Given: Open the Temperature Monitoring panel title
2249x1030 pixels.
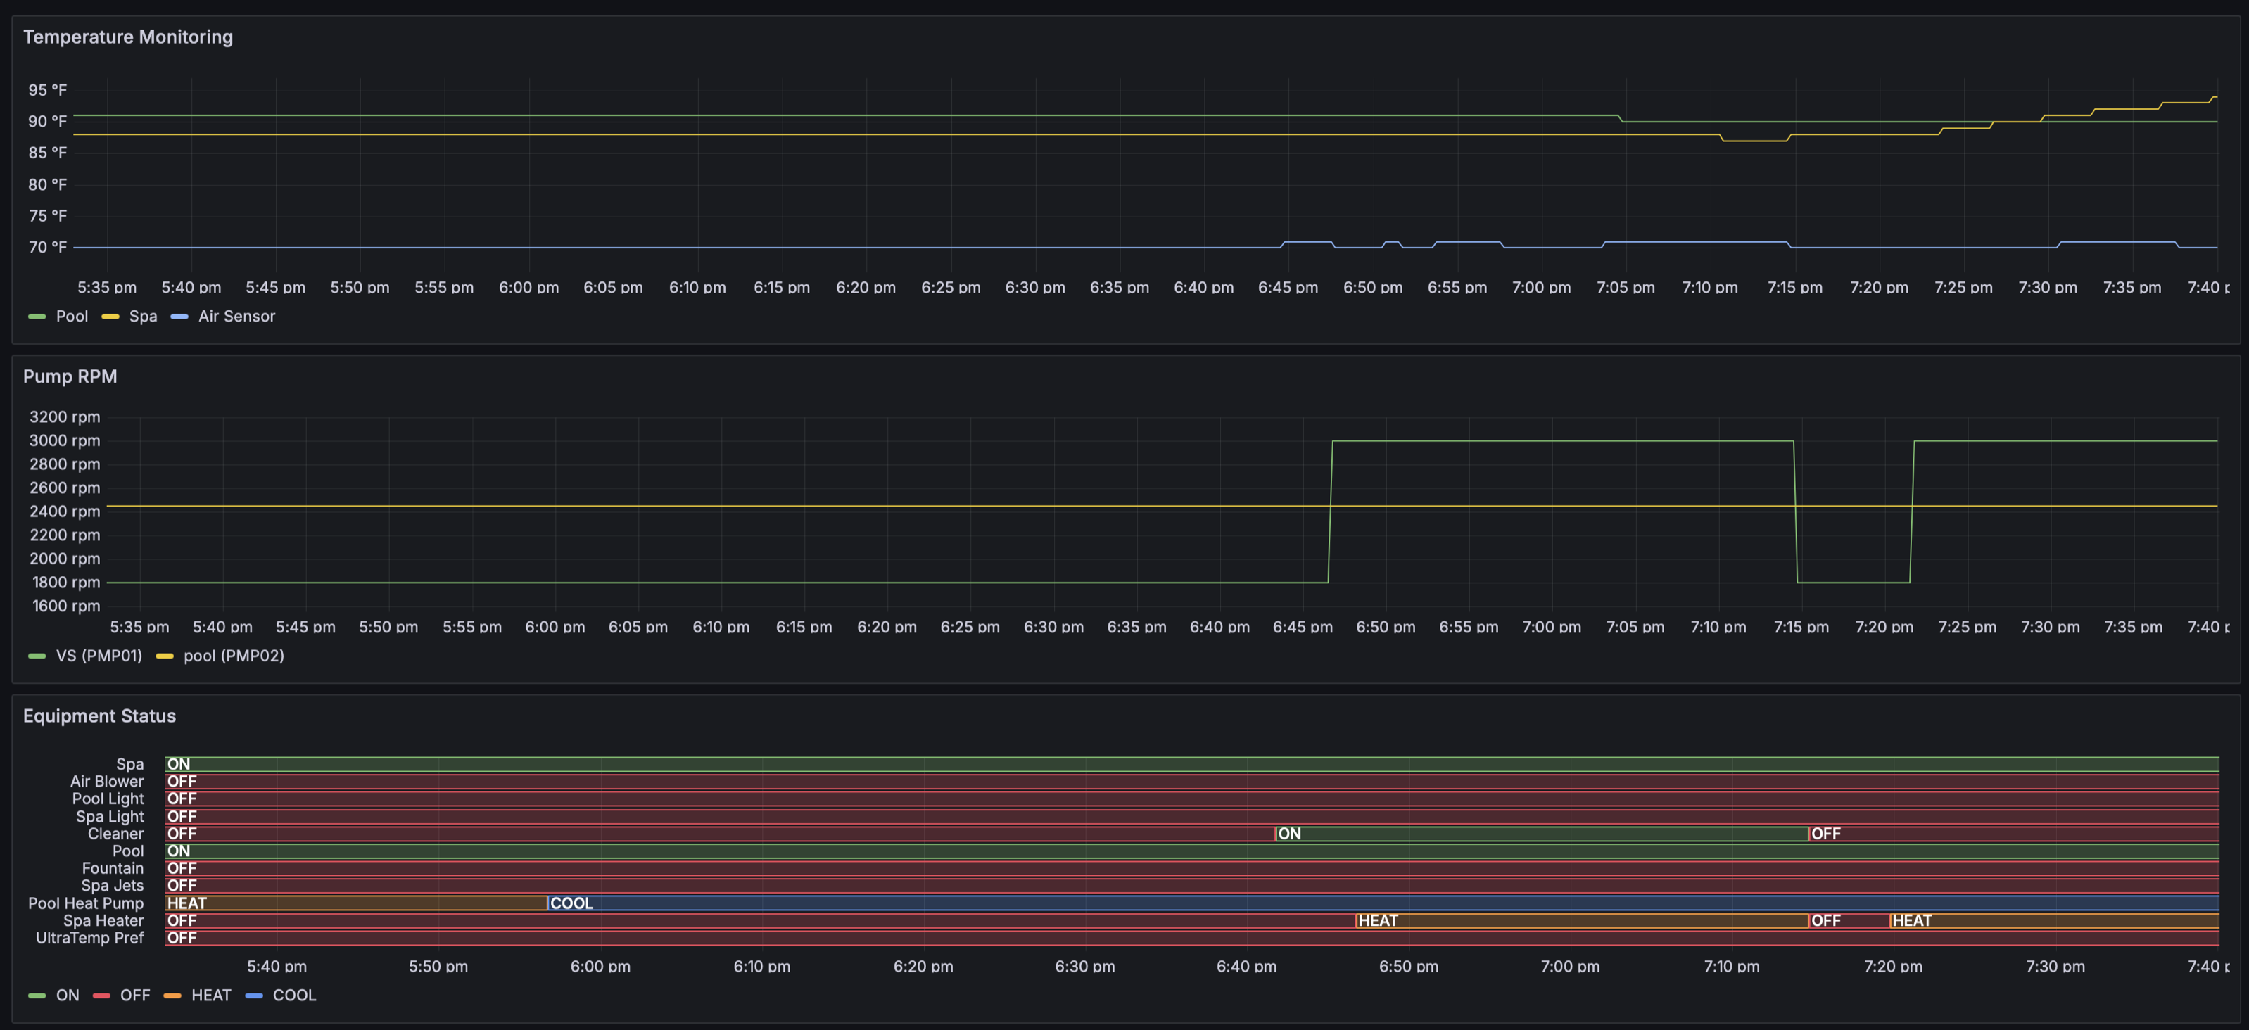Looking at the screenshot, I should [x=127, y=37].
